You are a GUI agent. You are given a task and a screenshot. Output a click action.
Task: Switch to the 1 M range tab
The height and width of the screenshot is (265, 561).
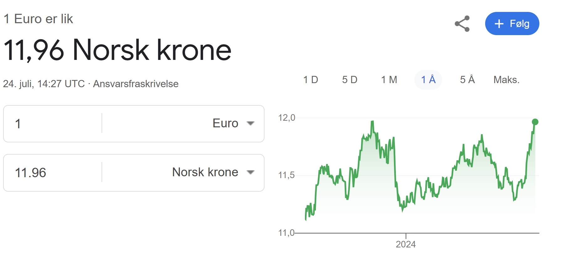coord(389,80)
